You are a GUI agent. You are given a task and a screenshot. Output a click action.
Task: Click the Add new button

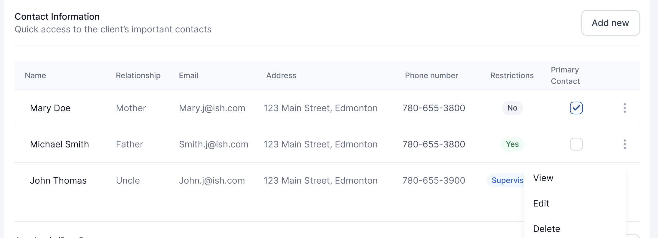pos(610,23)
